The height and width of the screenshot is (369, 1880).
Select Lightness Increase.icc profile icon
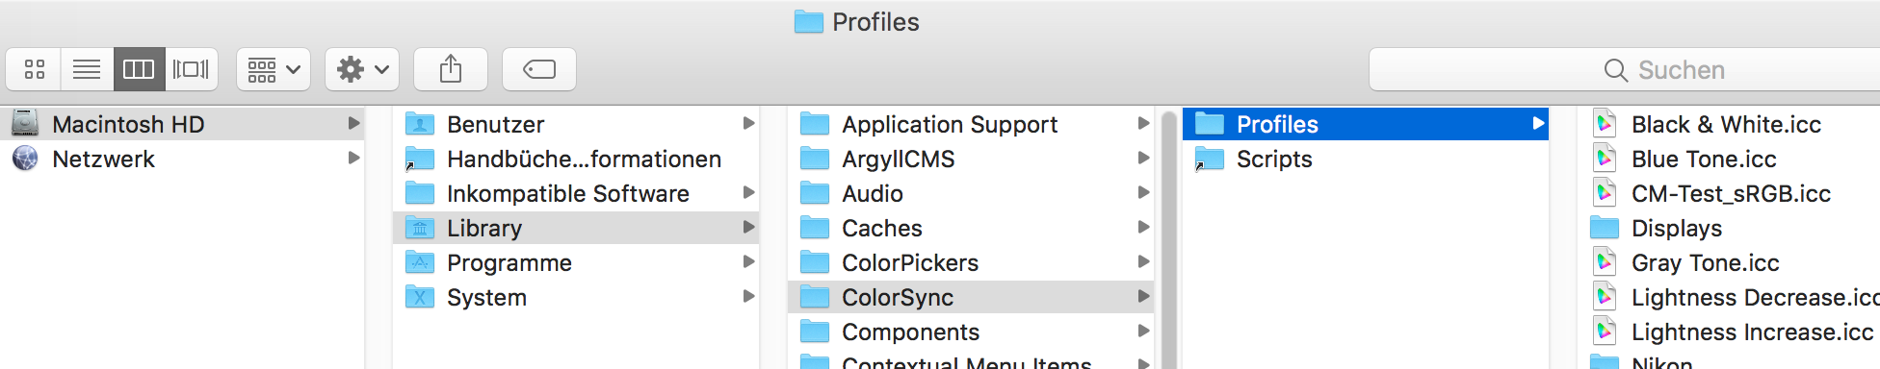coord(1605,331)
